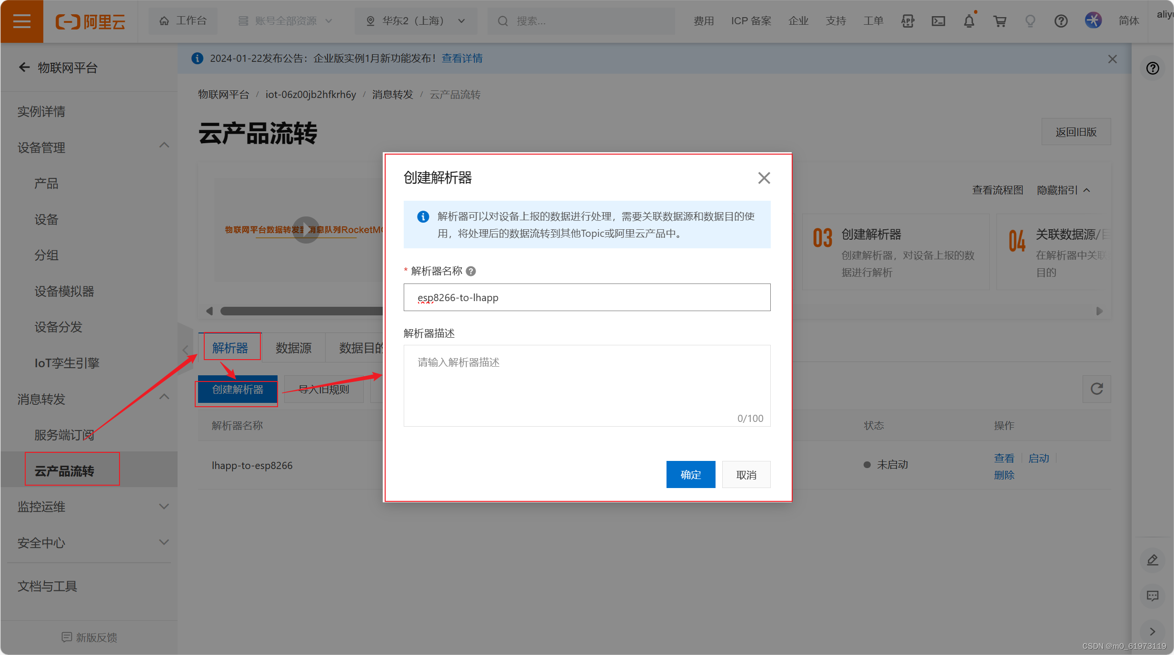The width and height of the screenshot is (1174, 655).
Task: Click the guide carousel horizontal scrollbar
Action: tap(301, 311)
